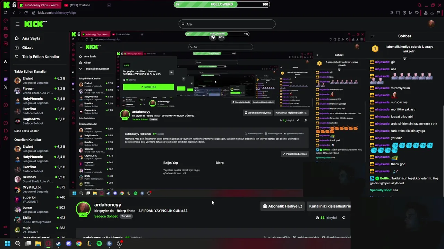The height and width of the screenshot is (249, 444).
Task: Click the ardahoneyy LIVE avatar below the stream
Action: click(x=83, y=209)
